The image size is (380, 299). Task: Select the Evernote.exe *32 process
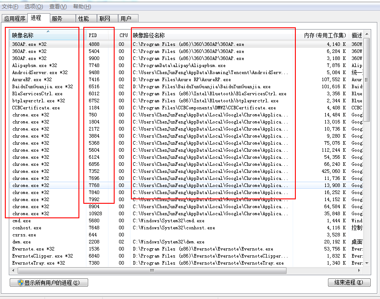tap(186, 249)
